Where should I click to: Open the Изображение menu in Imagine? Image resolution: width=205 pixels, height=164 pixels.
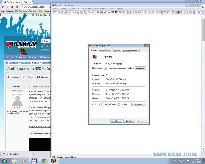click(x=74, y=9)
